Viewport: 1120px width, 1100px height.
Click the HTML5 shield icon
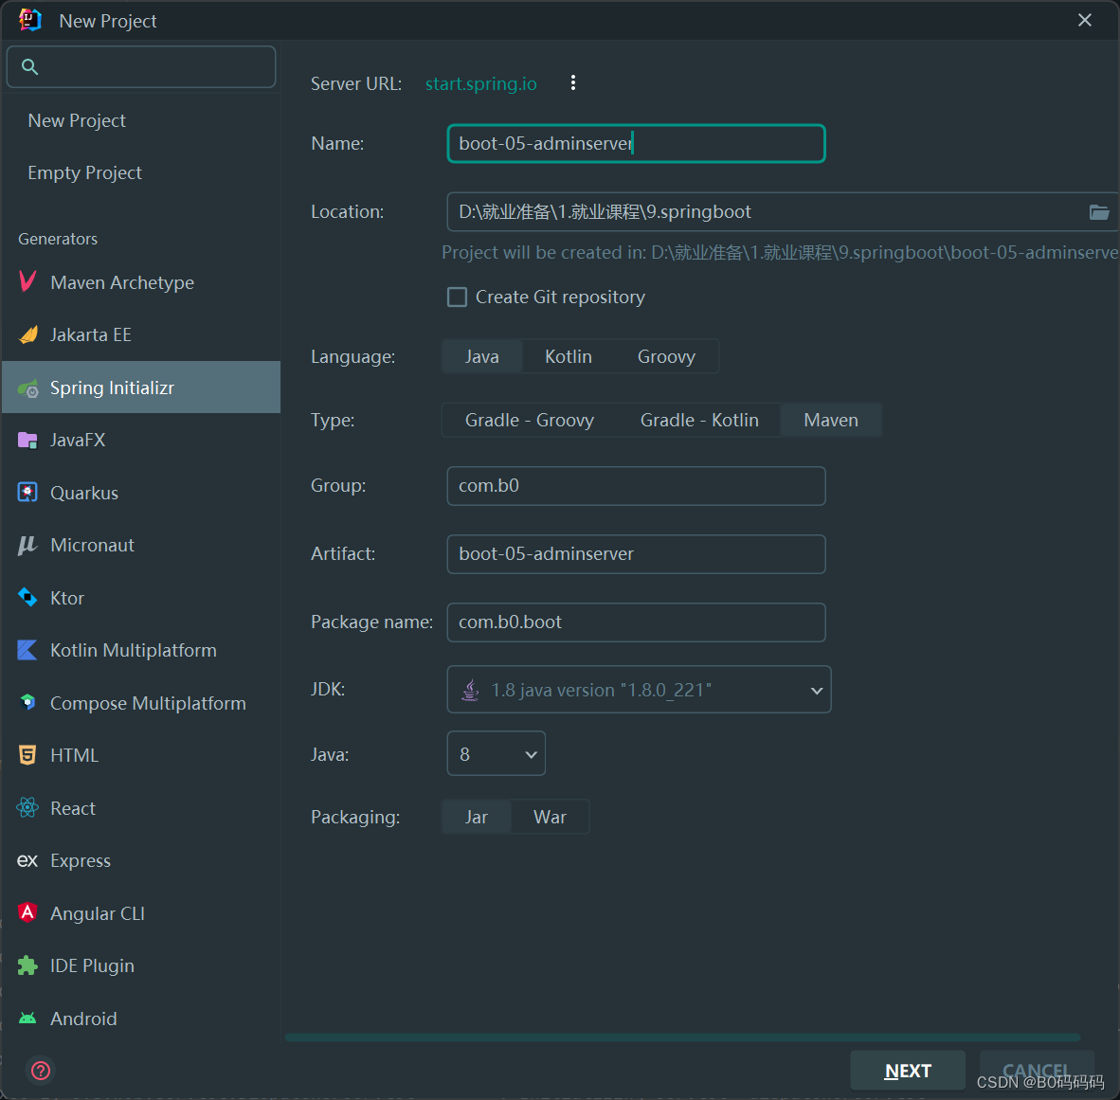click(x=27, y=755)
